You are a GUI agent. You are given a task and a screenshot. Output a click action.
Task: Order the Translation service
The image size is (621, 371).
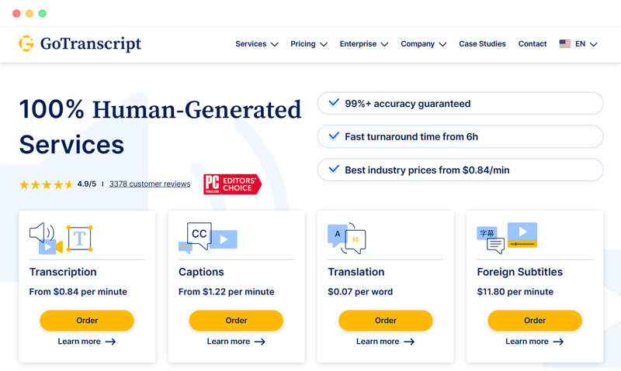pyautogui.click(x=385, y=321)
